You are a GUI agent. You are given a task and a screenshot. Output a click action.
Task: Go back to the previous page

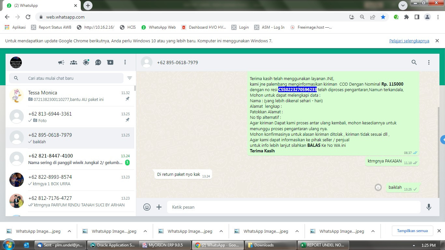coord(7,17)
